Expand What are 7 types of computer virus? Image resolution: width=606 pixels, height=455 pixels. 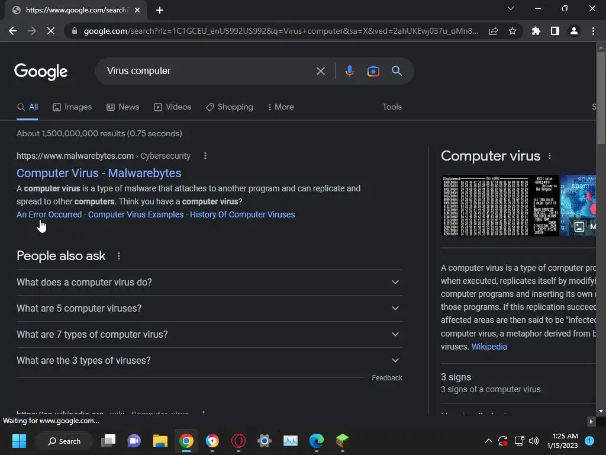click(209, 334)
